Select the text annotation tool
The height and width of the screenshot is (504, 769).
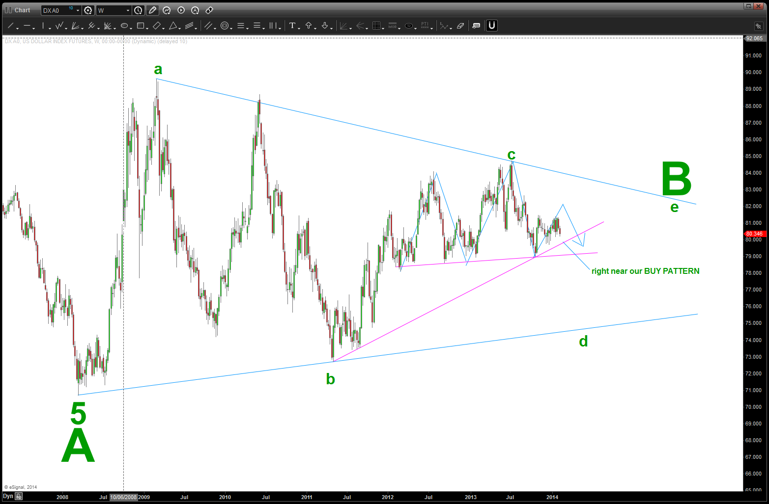tap(292, 26)
